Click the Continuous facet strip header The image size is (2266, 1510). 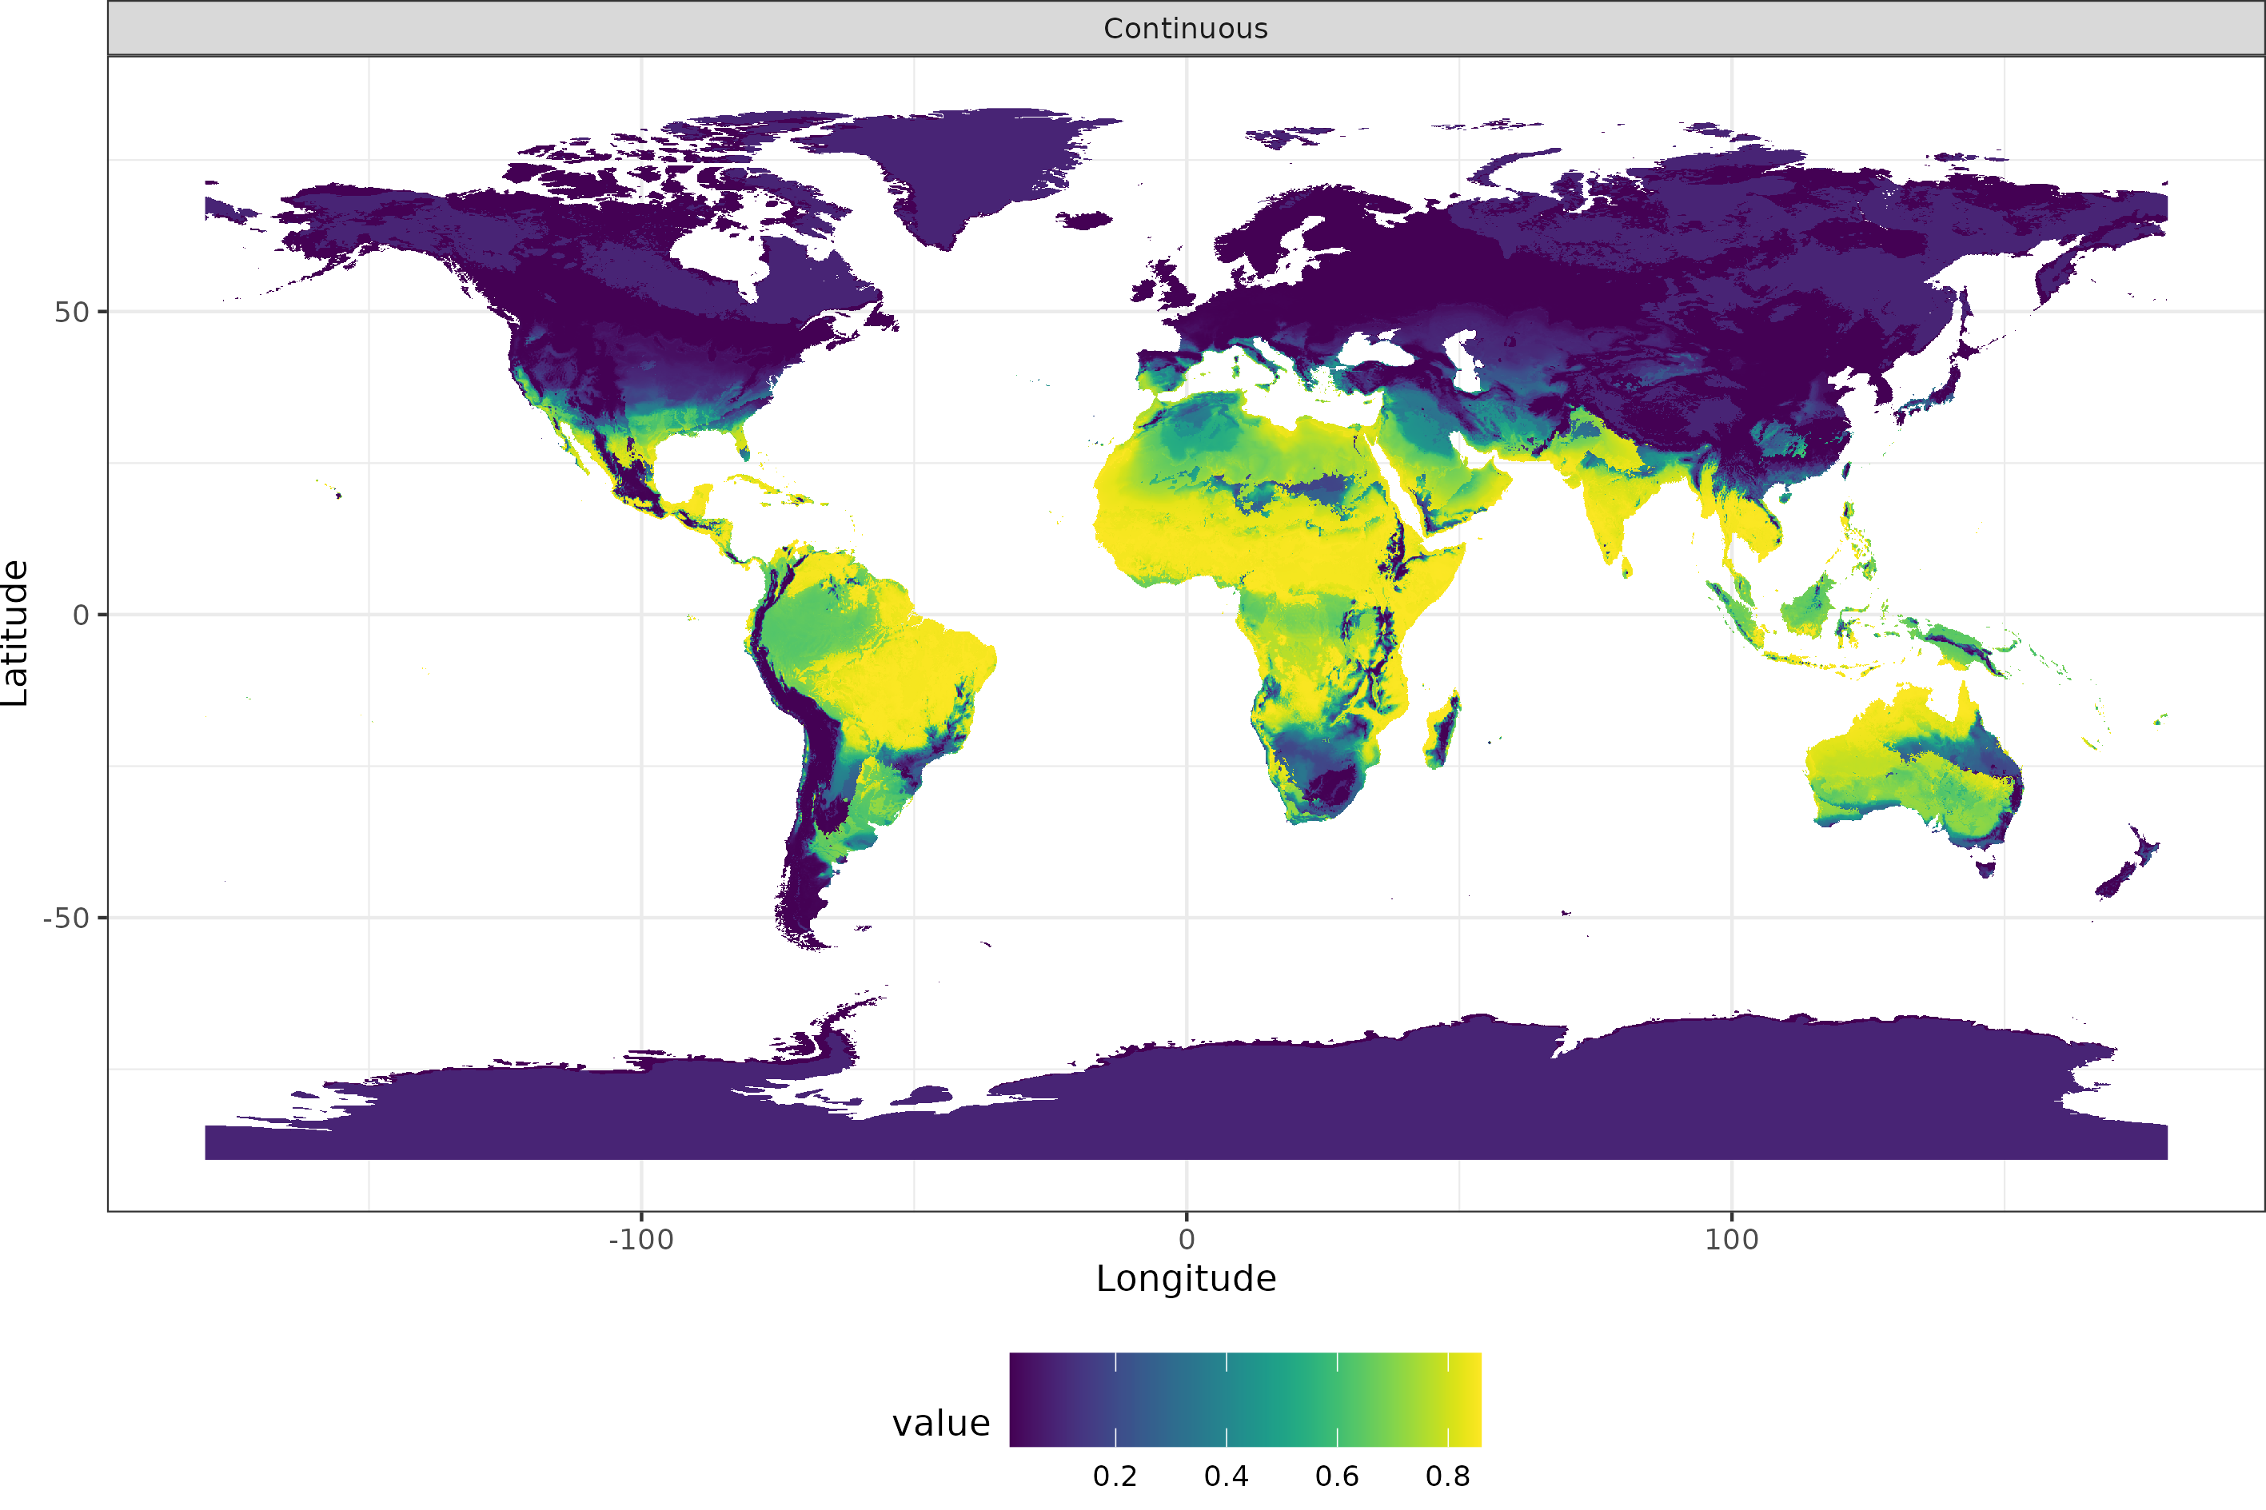(x=1186, y=29)
